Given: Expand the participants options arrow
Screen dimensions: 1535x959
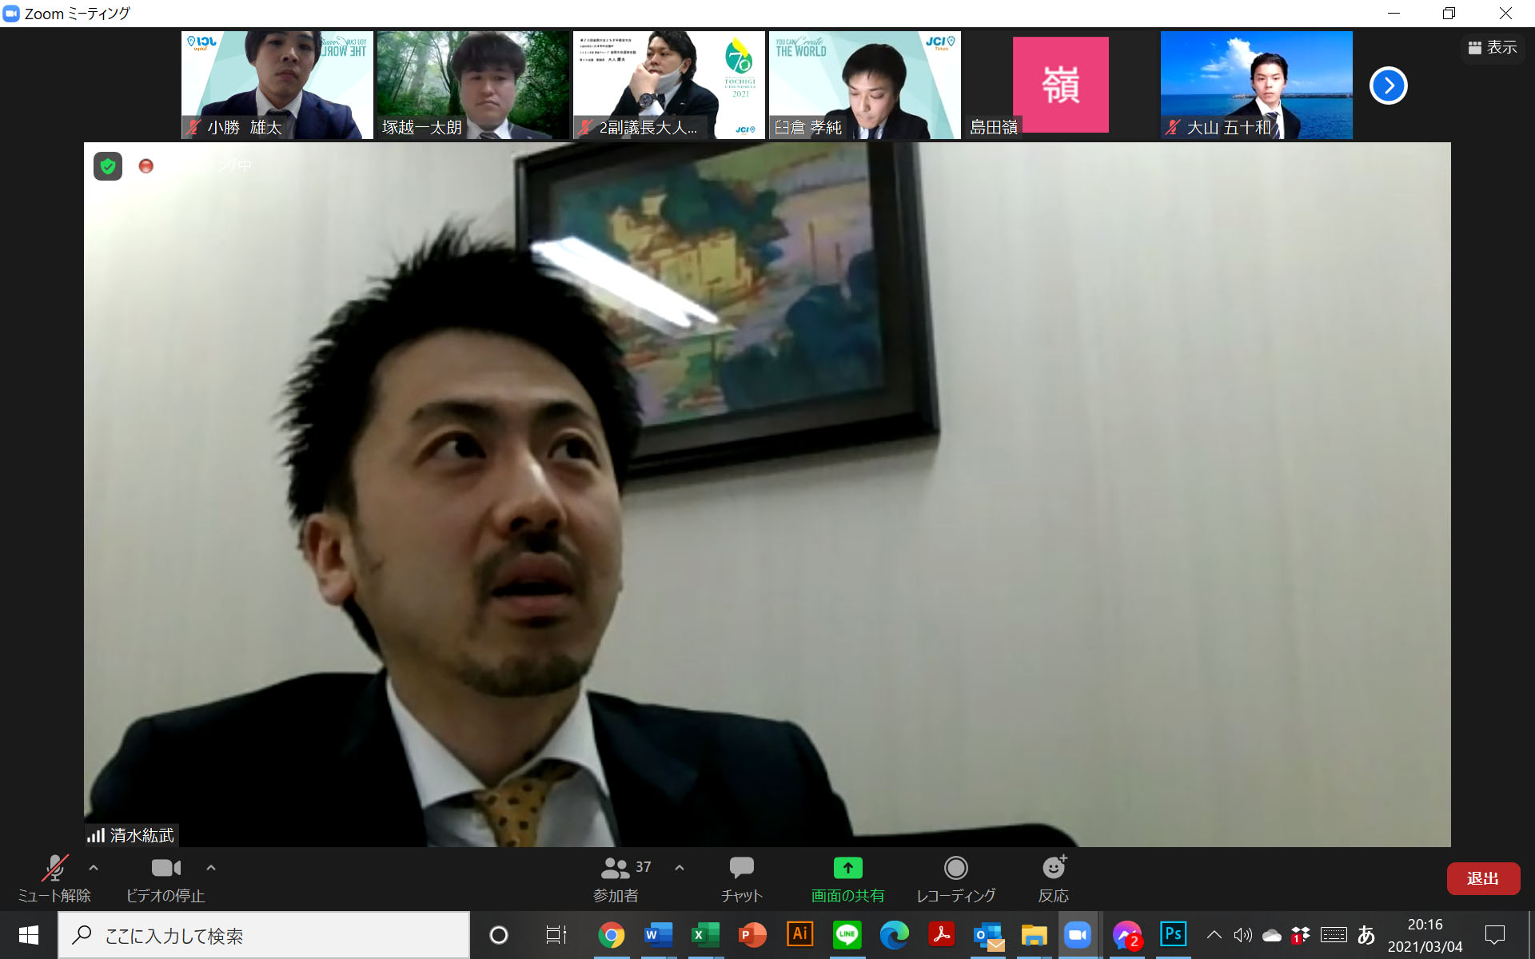Looking at the screenshot, I should pos(680,868).
